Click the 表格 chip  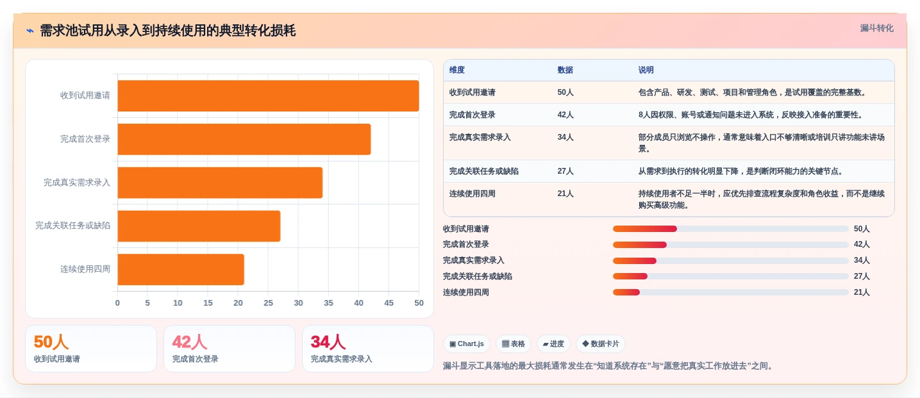[x=514, y=344]
